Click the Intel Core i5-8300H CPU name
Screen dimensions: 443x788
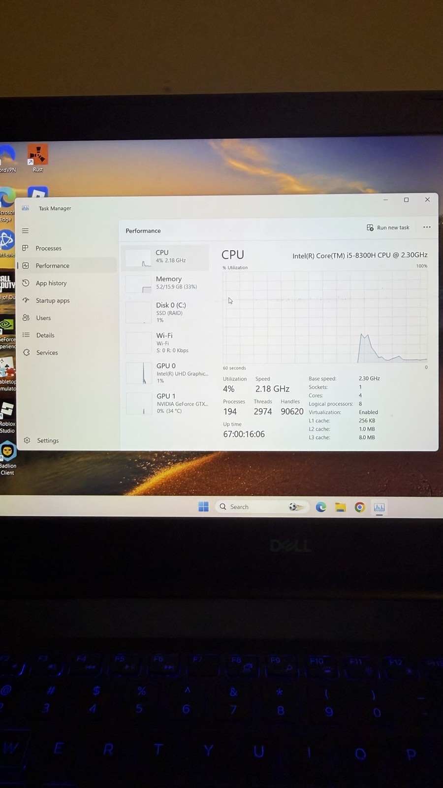(x=360, y=255)
